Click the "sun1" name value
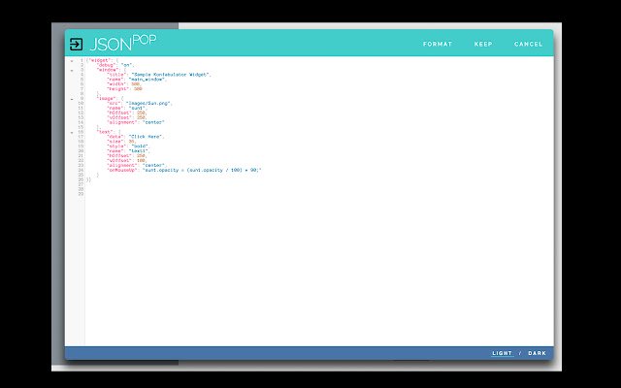Viewport: 621px width, 388px height. (x=138, y=108)
